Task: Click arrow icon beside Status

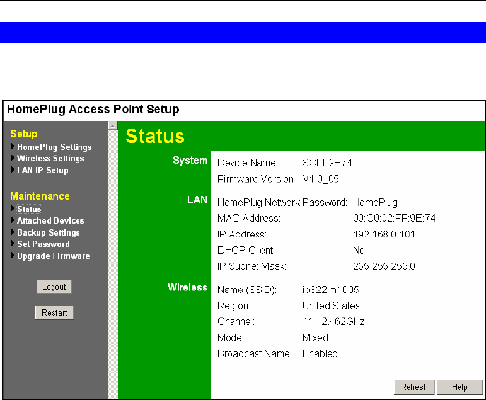Action: coord(13,209)
